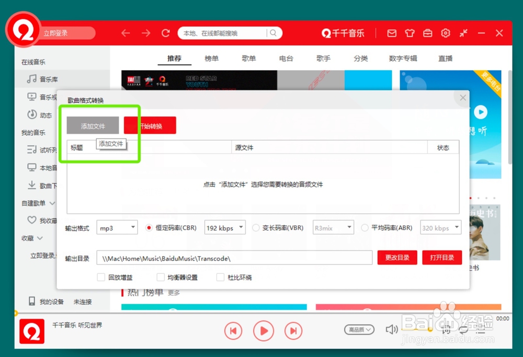
Task: Open the R3mix VBR preset dropdown
Action: coord(333,227)
